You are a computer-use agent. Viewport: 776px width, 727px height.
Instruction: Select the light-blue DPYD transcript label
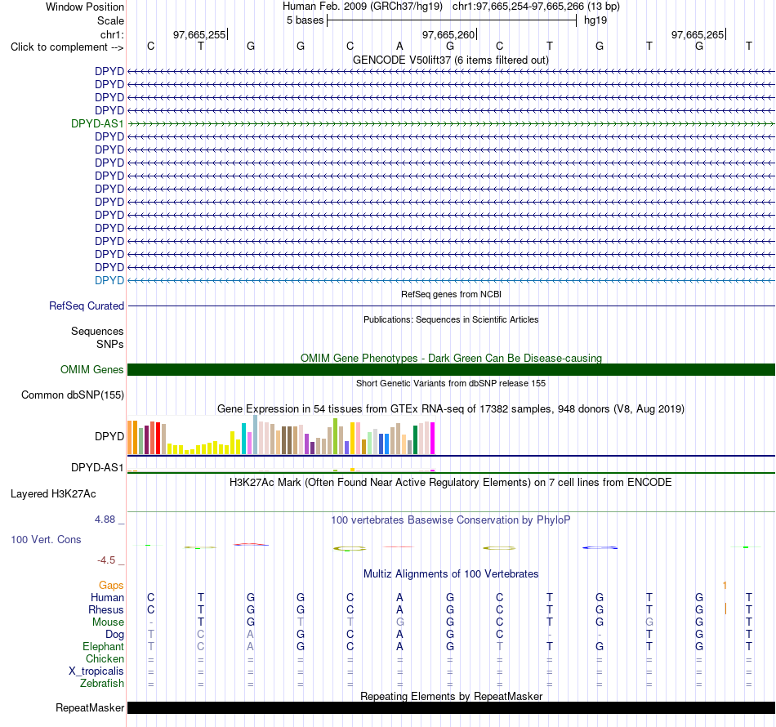coord(109,281)
